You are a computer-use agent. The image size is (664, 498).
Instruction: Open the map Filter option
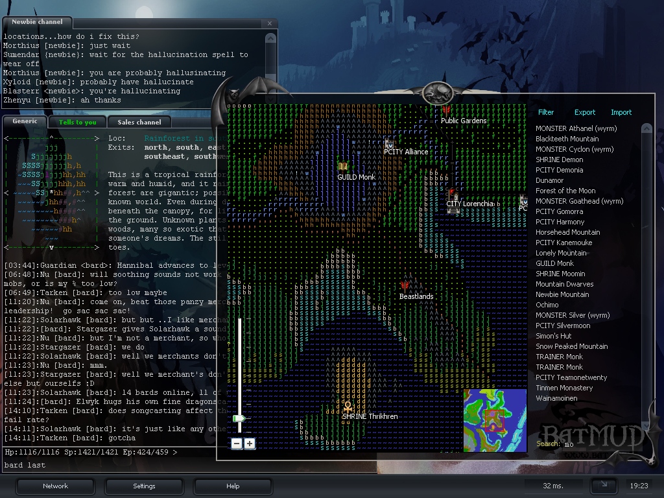coord(546,112)
